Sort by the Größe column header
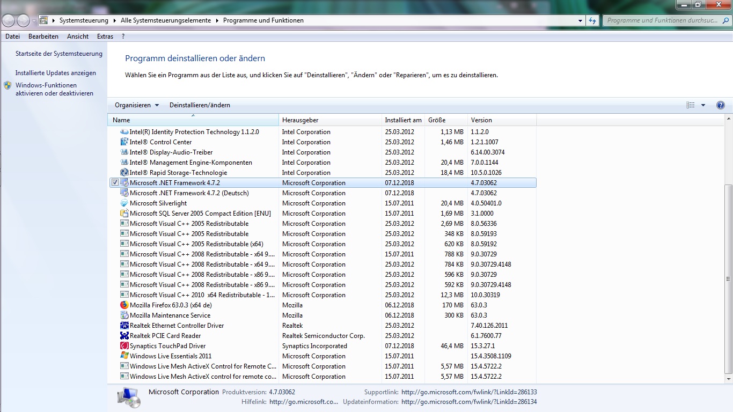Screen dimensions: 733x412 (x=446, y=120)
